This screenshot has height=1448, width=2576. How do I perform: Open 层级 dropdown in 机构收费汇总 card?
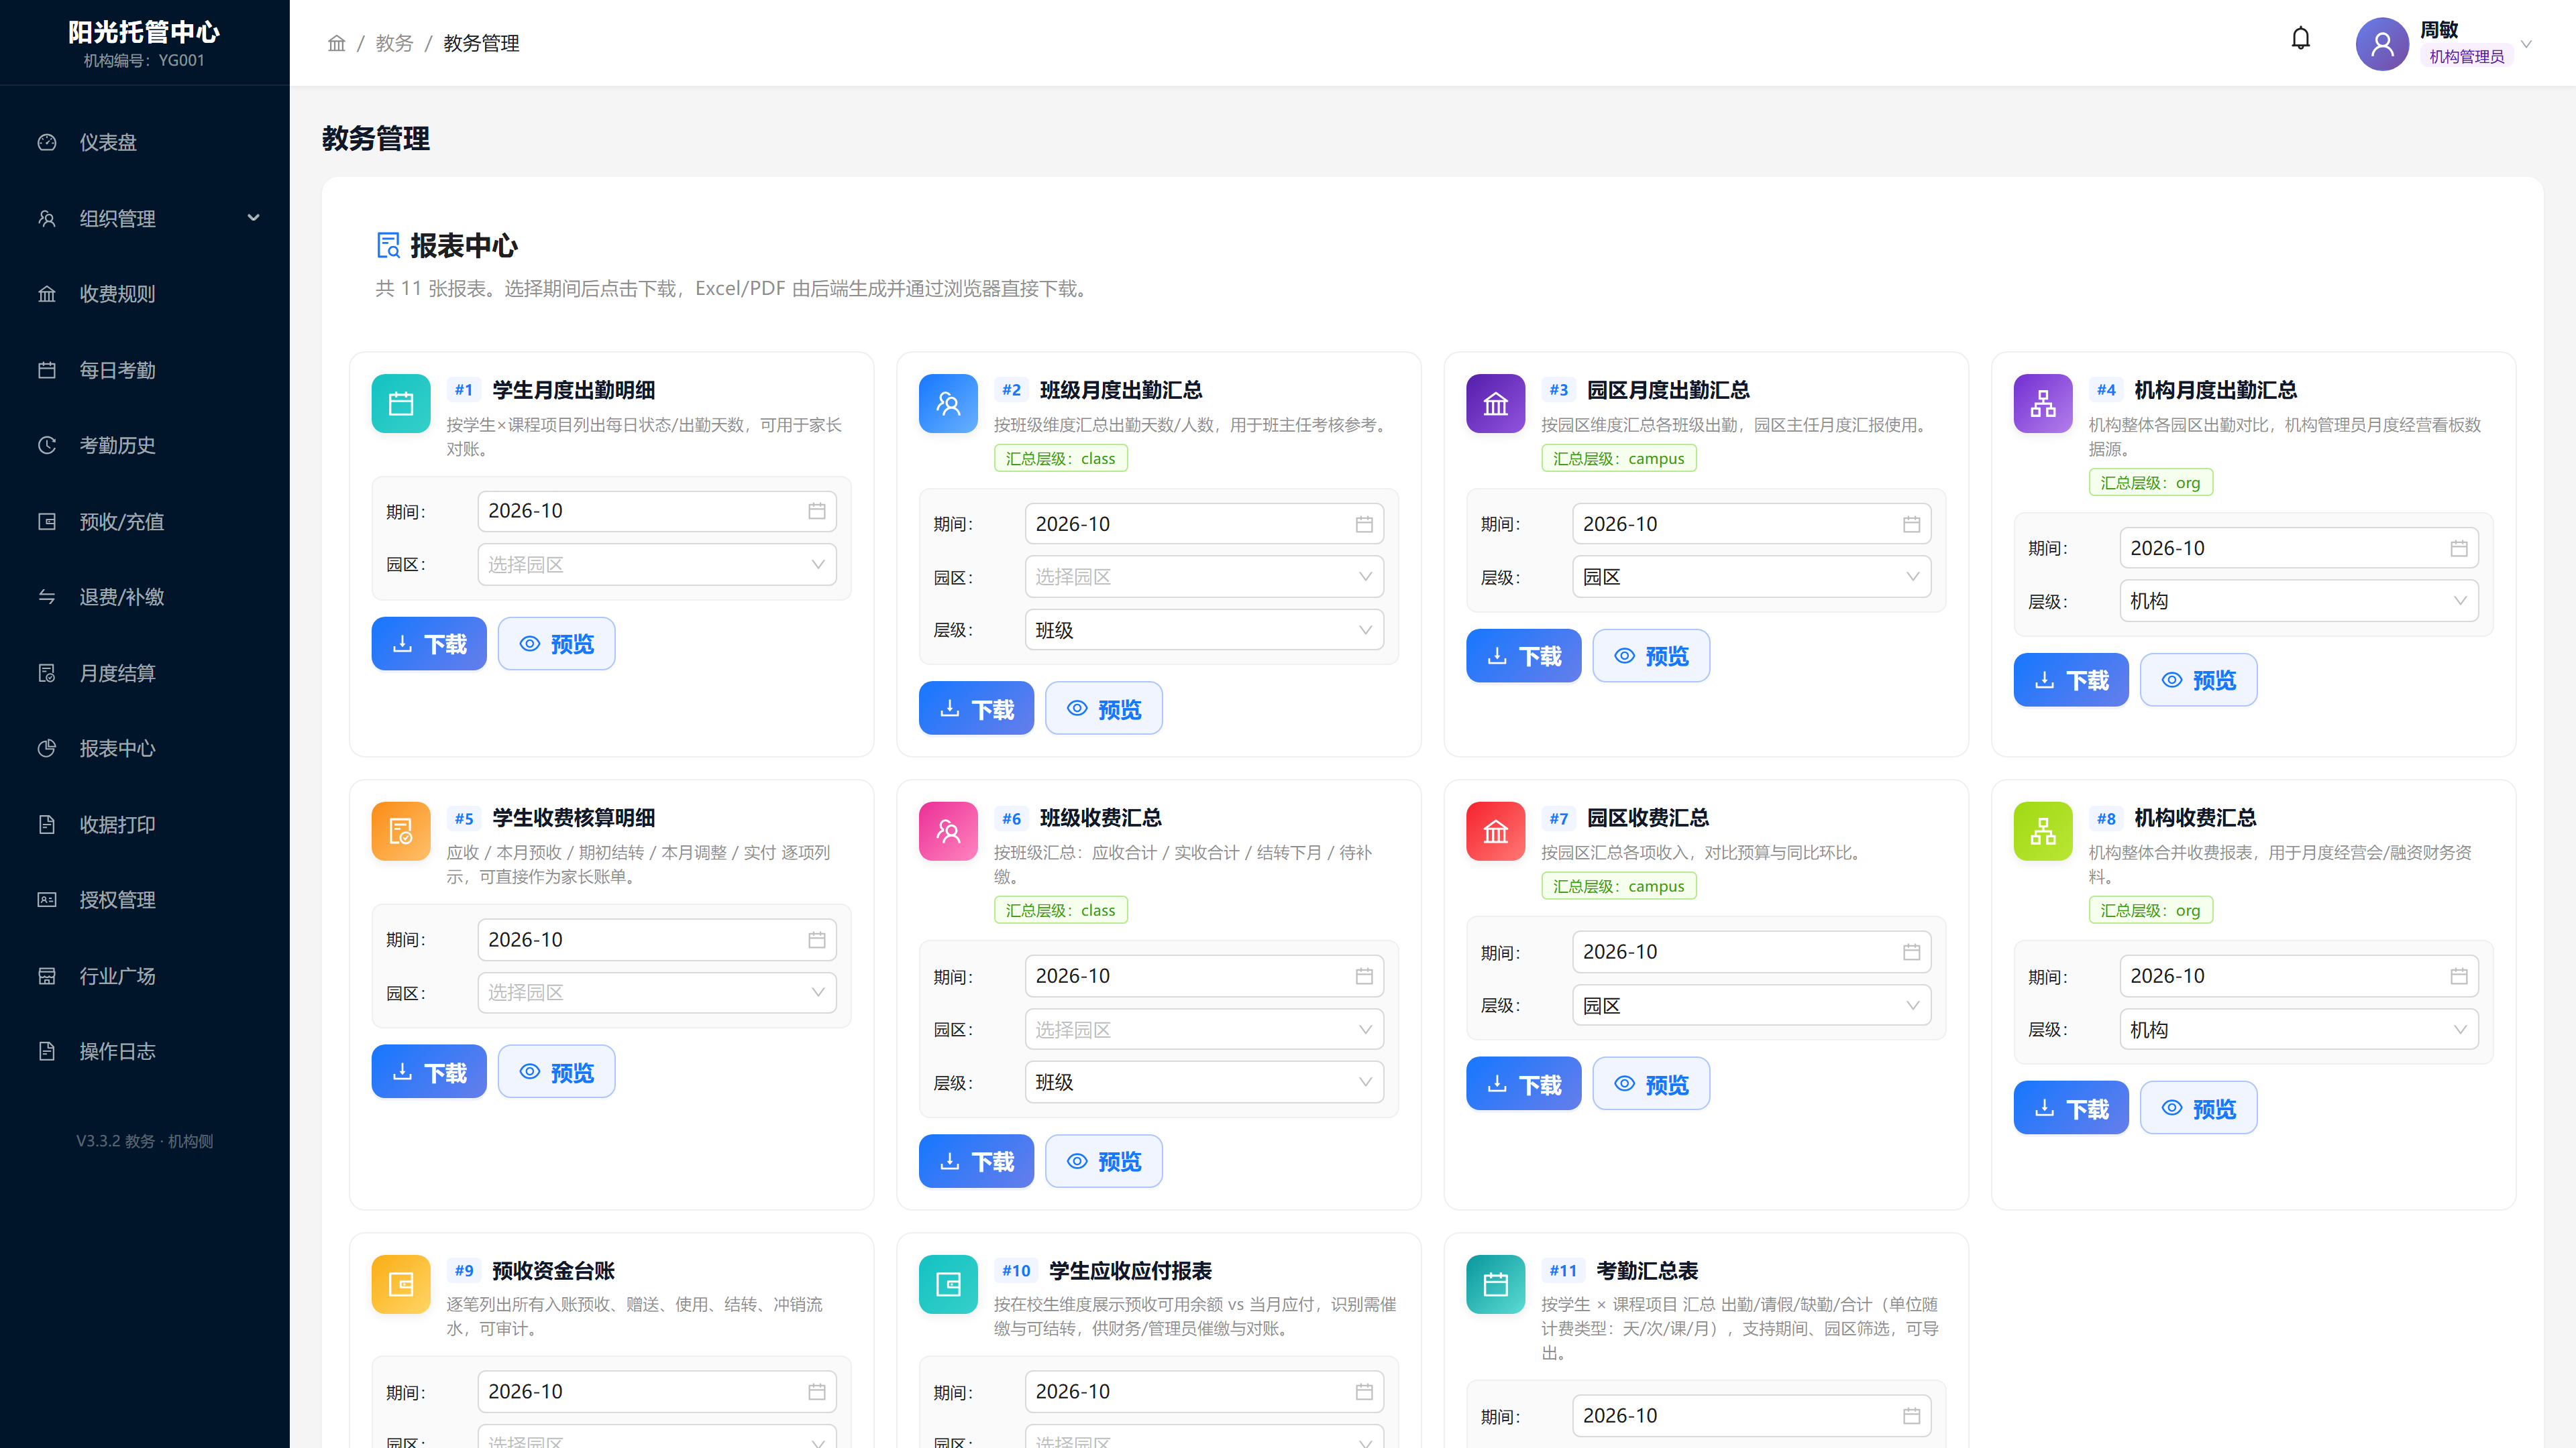(2299, 1029)
